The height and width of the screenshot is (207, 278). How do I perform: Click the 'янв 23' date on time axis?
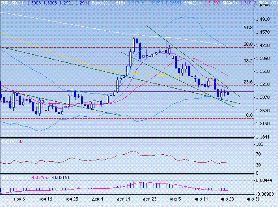pos(228,199)
